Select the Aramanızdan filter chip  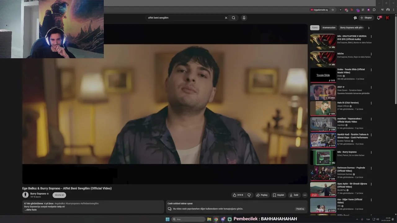pyautogui.click(x=329, y=28)
